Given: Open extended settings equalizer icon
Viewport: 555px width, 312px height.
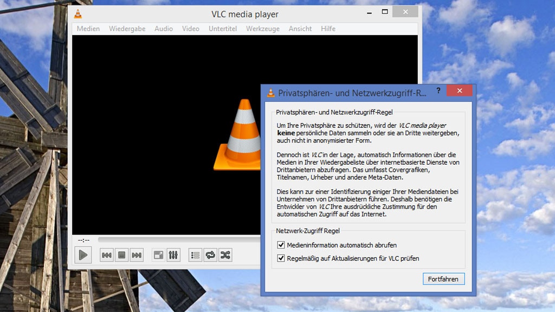Looking at the screenshot, I should coord(173,255).
